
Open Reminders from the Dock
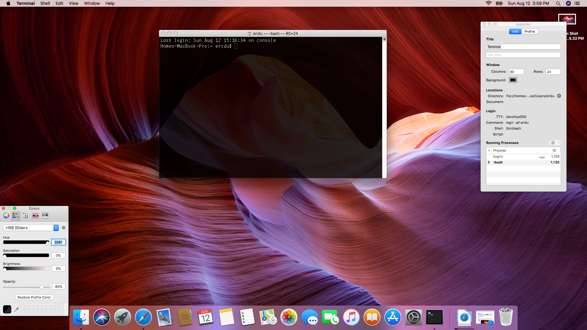click(247, 317)
